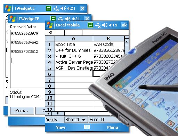Select row 6 header
178x136 pixels.
pos(50,74)
